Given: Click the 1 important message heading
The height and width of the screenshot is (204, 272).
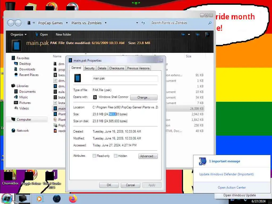Looking at the screenshot, I should (224, 161).
